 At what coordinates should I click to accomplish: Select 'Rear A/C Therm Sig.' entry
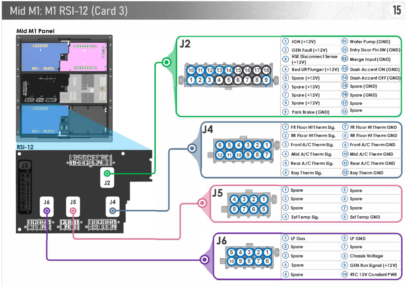point(312,164)
